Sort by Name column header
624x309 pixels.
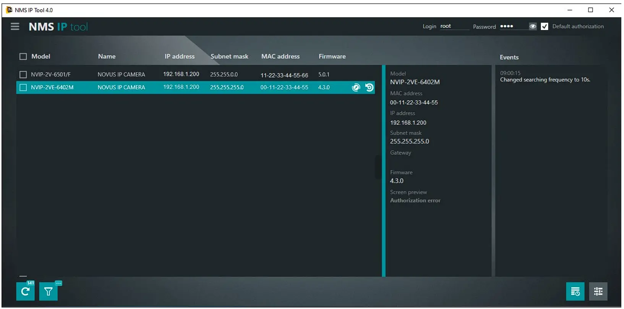coord(107,56)
